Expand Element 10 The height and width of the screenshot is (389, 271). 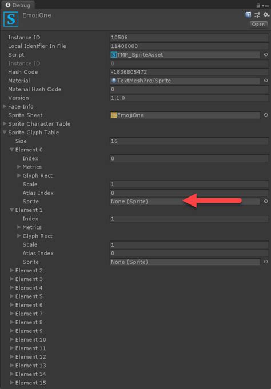click(11, 339)
